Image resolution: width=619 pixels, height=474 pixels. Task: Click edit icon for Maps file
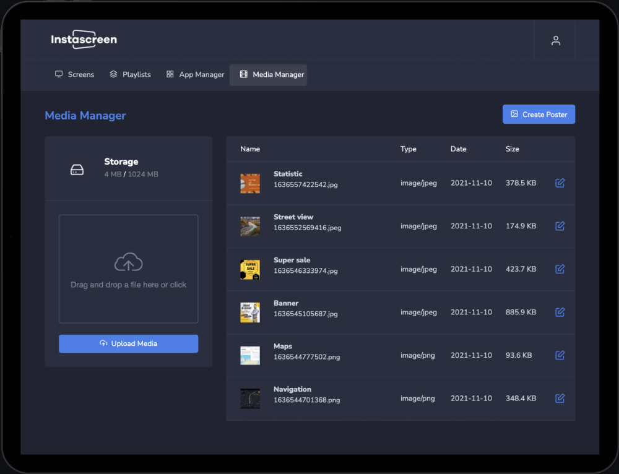coord(560,355)
